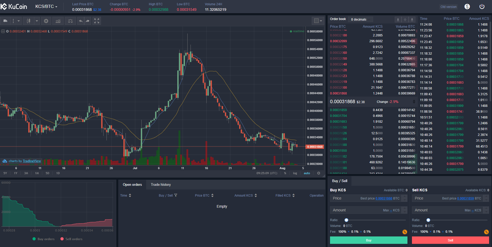Open the KCS/BTC pair dropdown
The image size is (492, 247).
[x=46, y=7]
